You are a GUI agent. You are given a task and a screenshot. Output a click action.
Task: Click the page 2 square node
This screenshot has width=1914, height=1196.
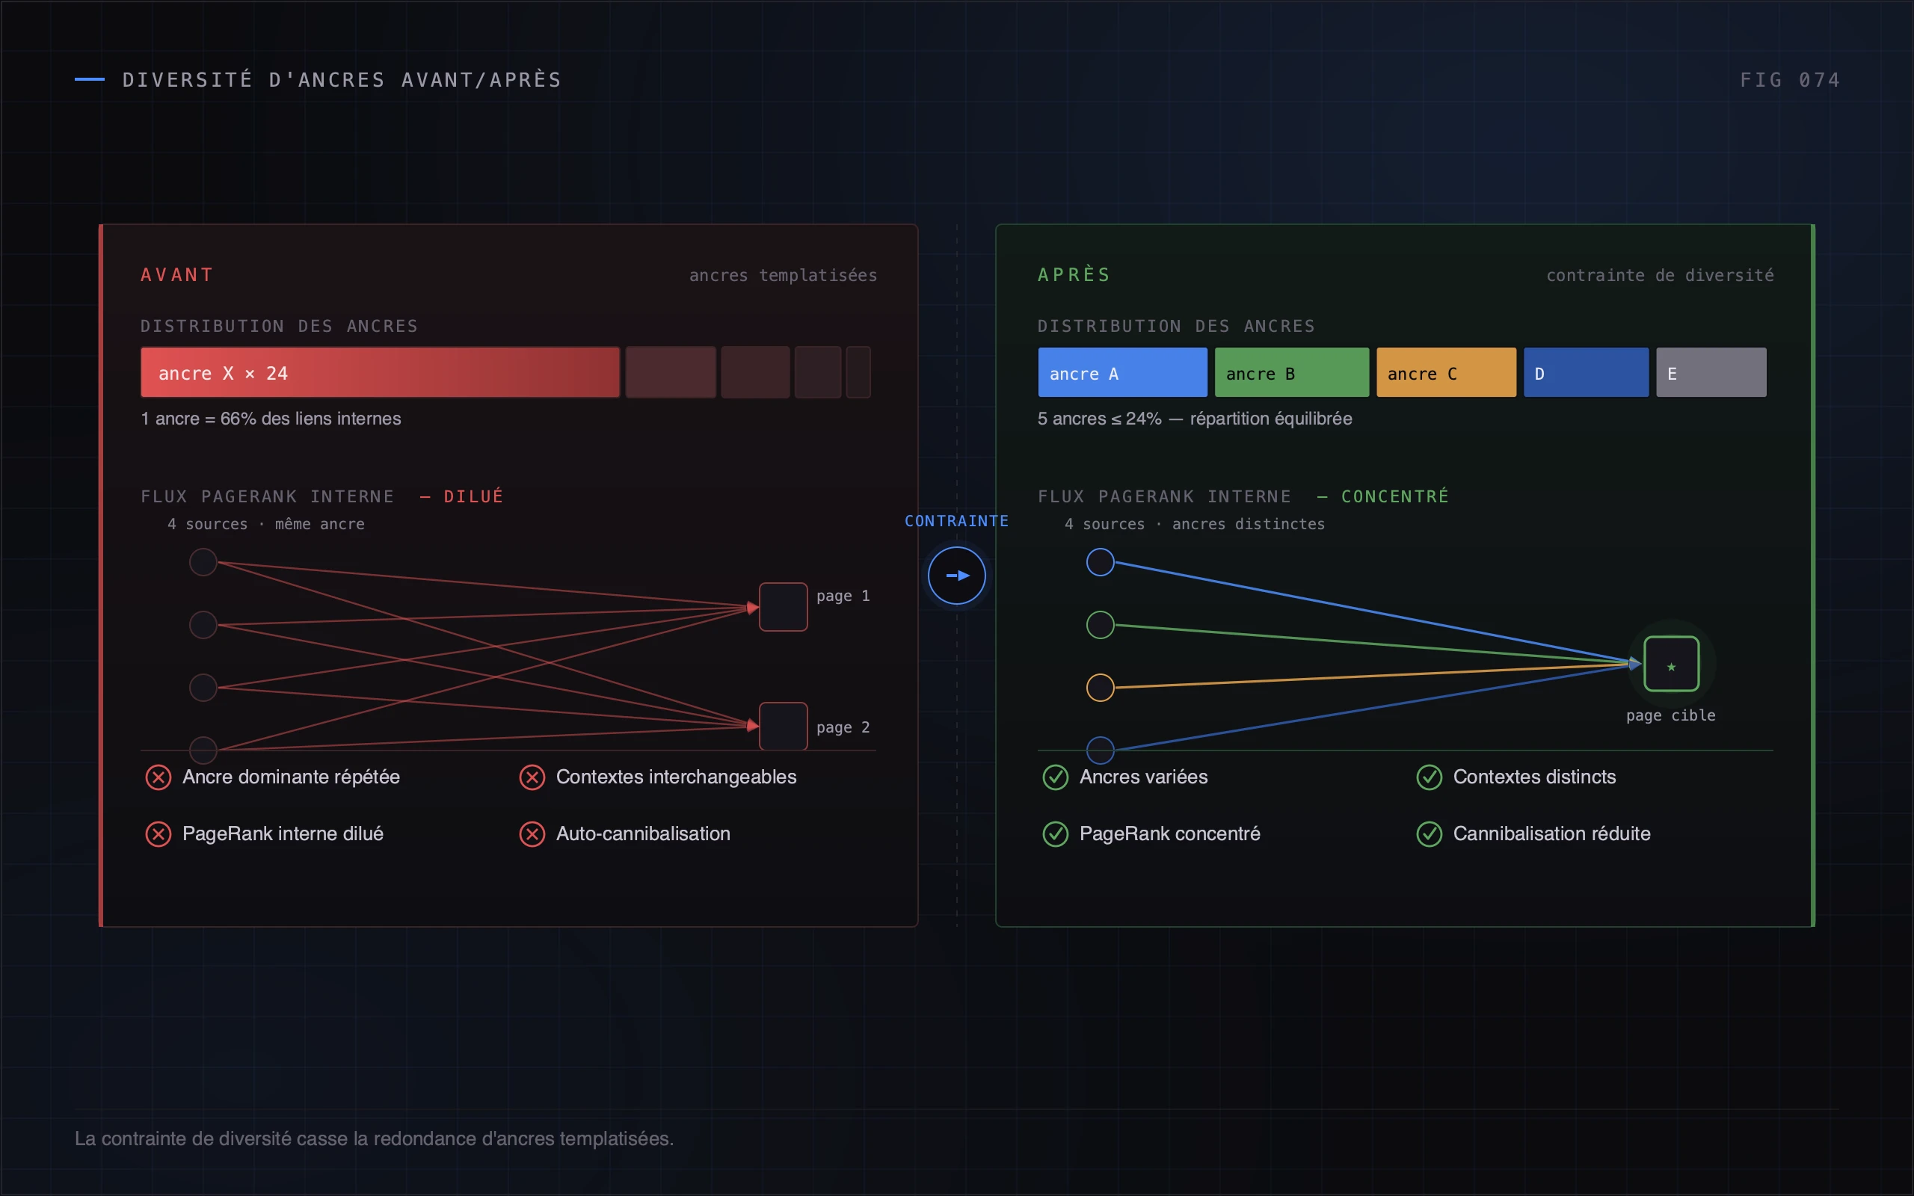pos(783,726)
